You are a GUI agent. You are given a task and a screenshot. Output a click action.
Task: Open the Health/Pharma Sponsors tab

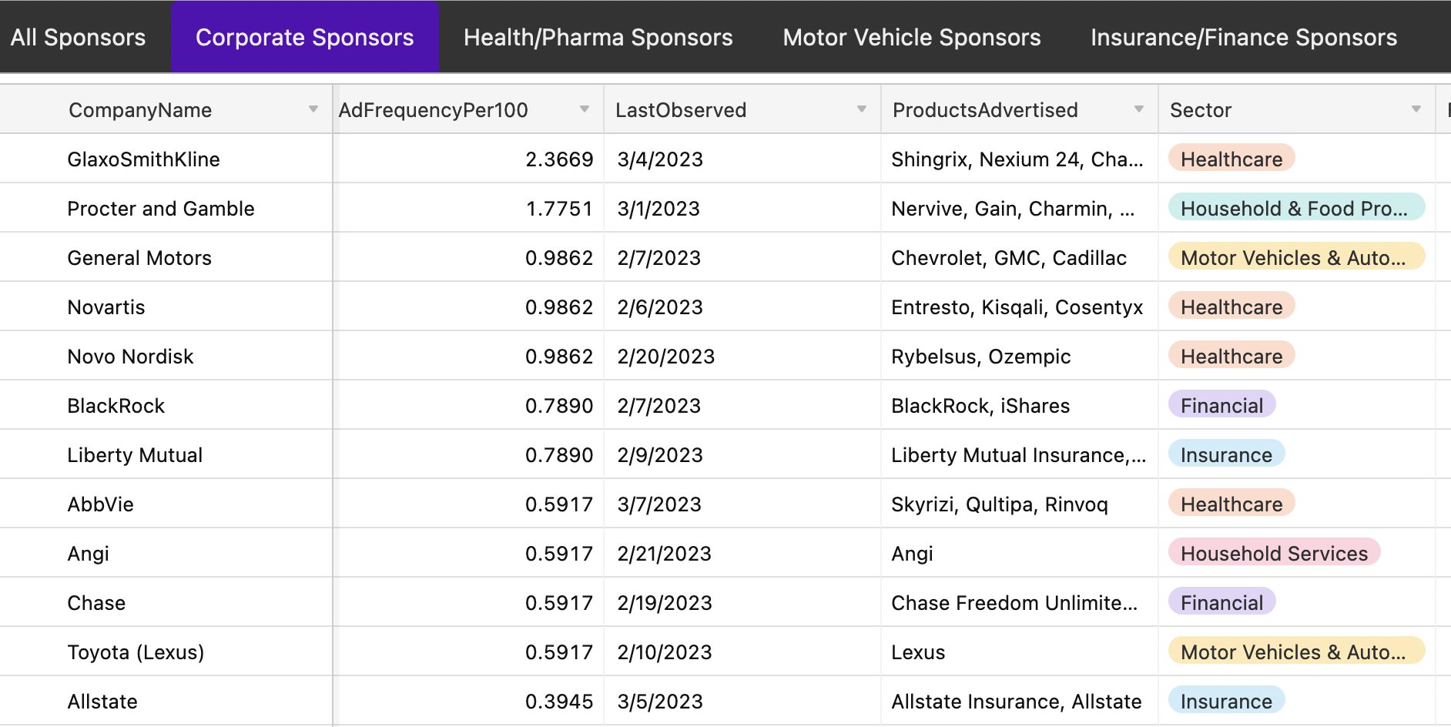[598, 37]
